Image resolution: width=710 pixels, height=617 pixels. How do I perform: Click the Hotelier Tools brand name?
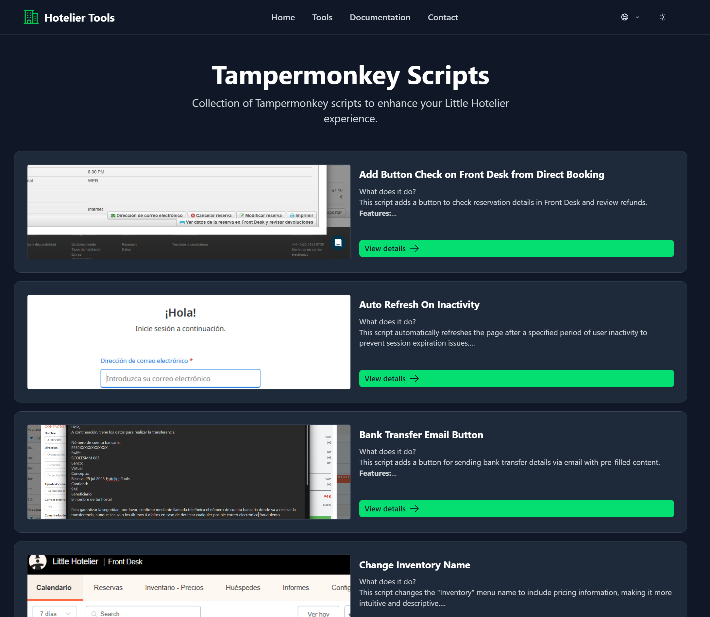(x=79, y=18)
